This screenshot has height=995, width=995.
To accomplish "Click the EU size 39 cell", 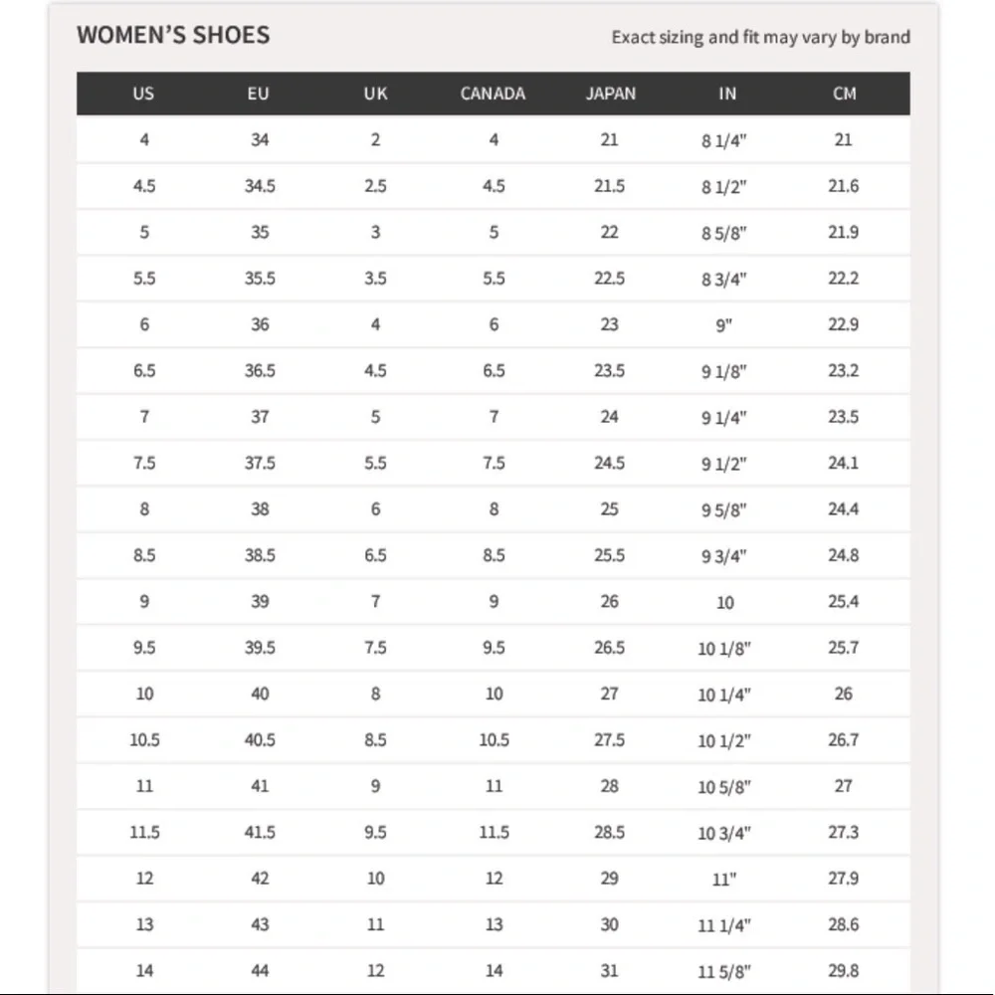I will click(x=260, y=601).
